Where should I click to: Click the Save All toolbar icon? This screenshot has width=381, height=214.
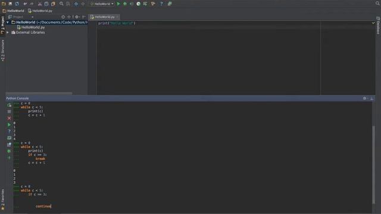tap(10, 4)
